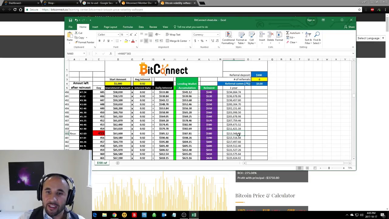The image size is (389, 219).
Task: Click AutoSum sigma icon
Action: click(x=288, y=33)
